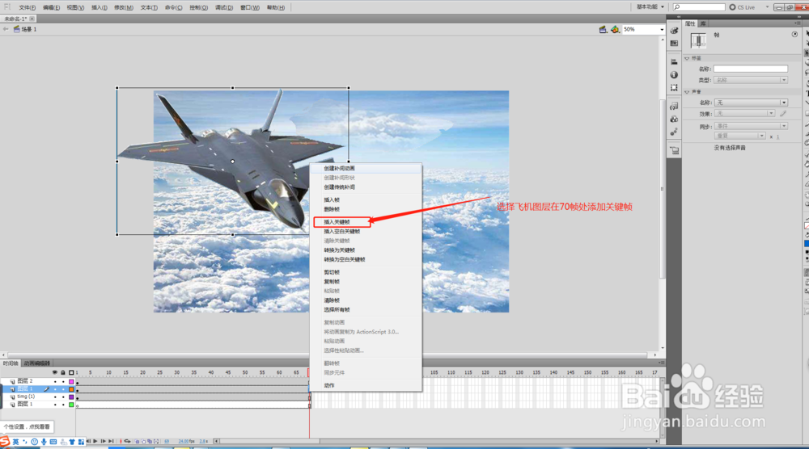
Task: Click the Edit Scene clapperboard icon
Action: coord(603,29)
